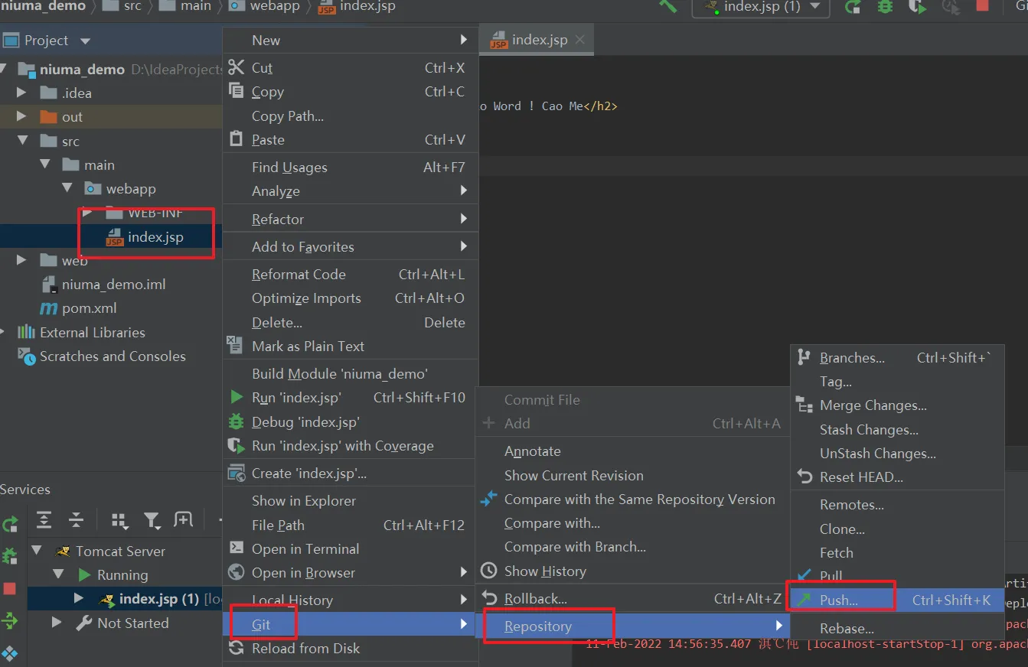The image size is (1028, 667).
Task: Collapse the Tomcat Server tree node
Action: coord(36,551)
